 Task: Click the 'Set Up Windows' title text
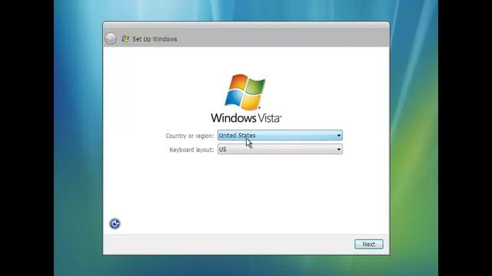click(155, 39)
